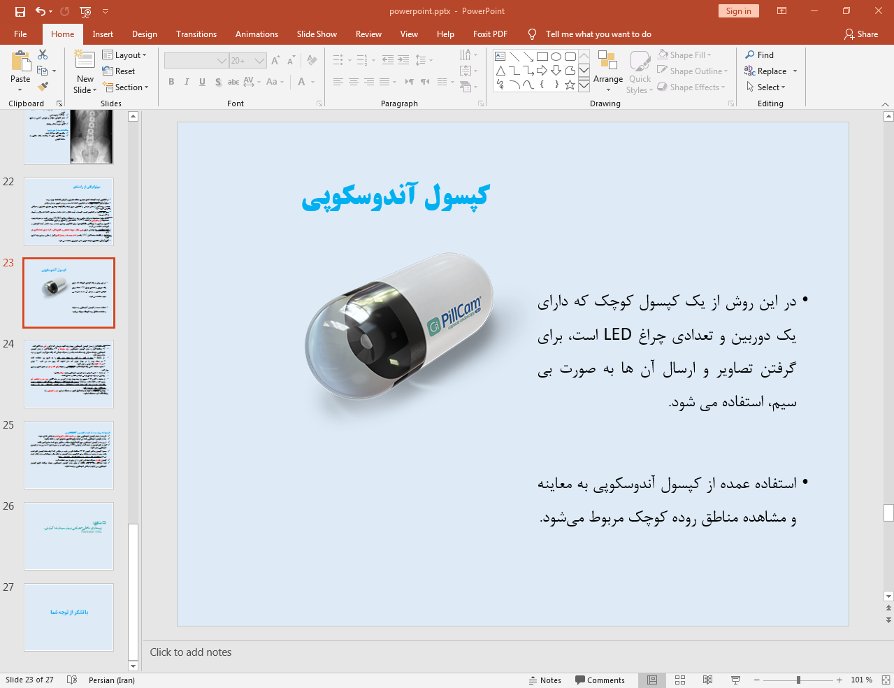Increase font size with the large A icon
The image size is (894, 688).
(x=275, y=61)
